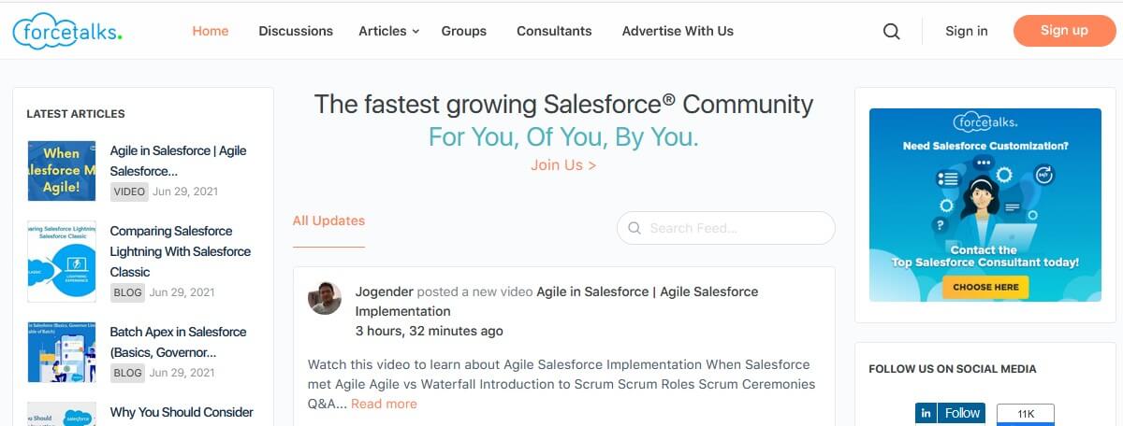The width and height of the screenshot is (1123, 426).
Task: Click into the Search Feed field
Action: (735, 228)
